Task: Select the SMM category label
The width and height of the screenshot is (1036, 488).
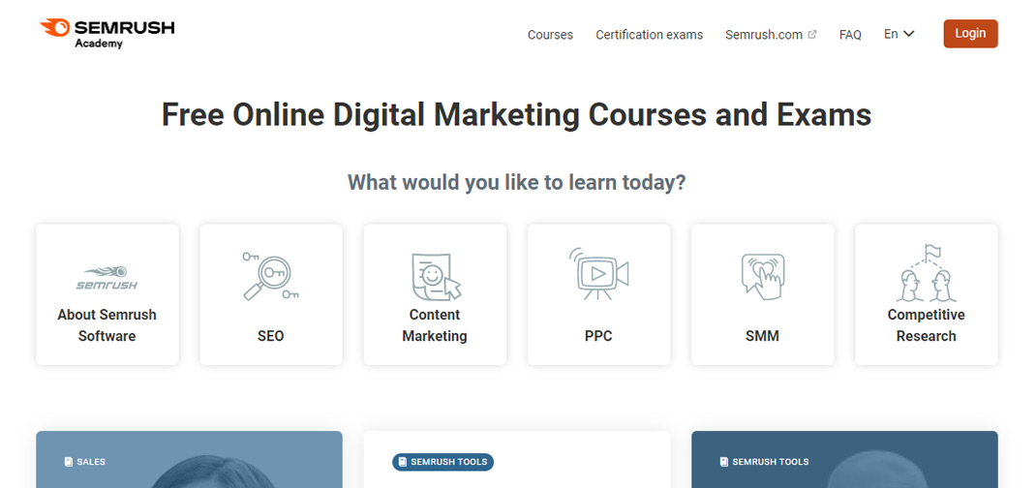Action: click(762, 335)
